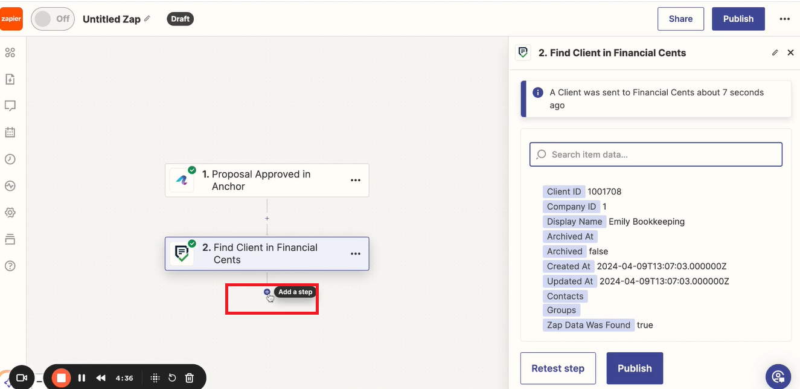Viewport: 800px width, 389px height.
Task: Select the Display Name field label
Action: [574, 222]
